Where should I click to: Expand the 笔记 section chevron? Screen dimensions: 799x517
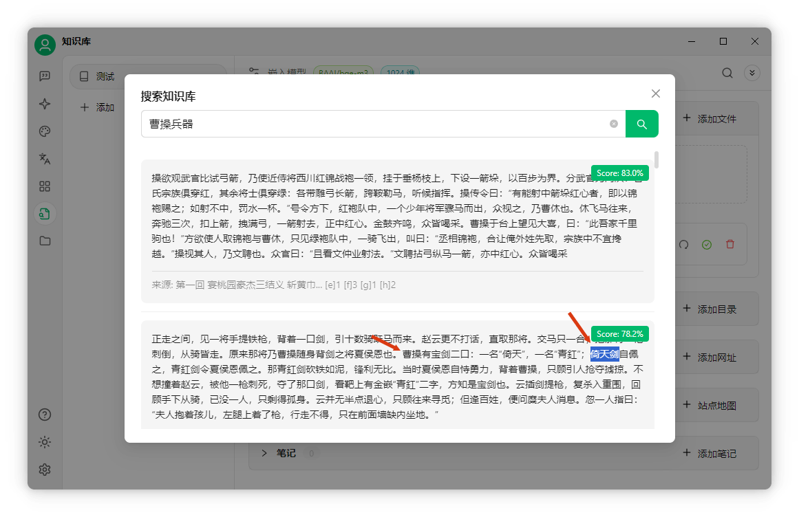(264, 453)
